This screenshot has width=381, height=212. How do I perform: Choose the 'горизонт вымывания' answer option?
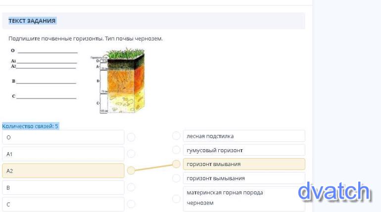(x=244, y=178)
